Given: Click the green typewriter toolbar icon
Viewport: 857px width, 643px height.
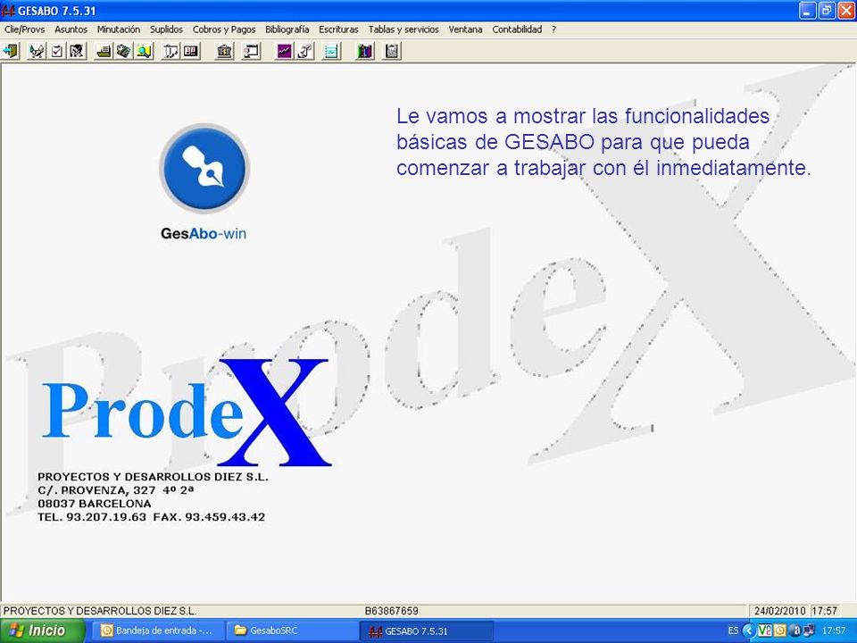Looking at the screenshot, I should (104, 52).
